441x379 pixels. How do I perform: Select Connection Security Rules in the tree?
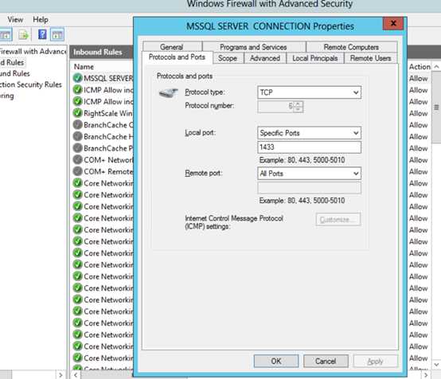(x=31, y=84)
